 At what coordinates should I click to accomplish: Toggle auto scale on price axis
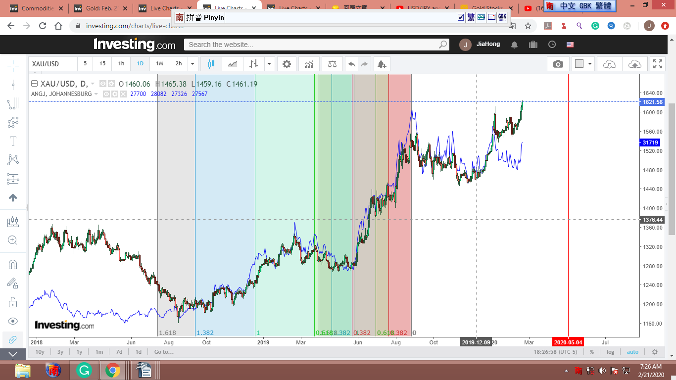click(632, 352)
